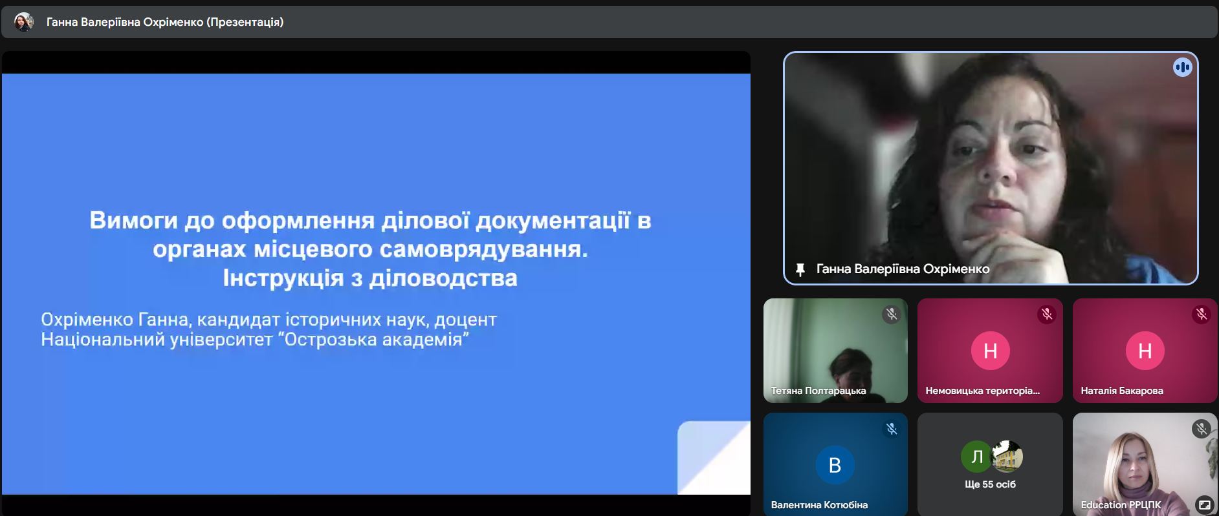Image resolution: width=1219 pixels, height=516 pixels.
Task: Click muted mic icon on Тетяна Полтарацька tile
Action: (x=891, y=315)
